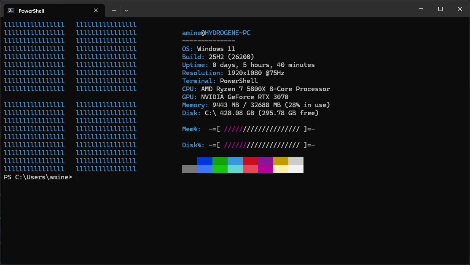470x265 pixels.
Task: Click the dark red swatch in top row
Action: click(x=250, y=161)
